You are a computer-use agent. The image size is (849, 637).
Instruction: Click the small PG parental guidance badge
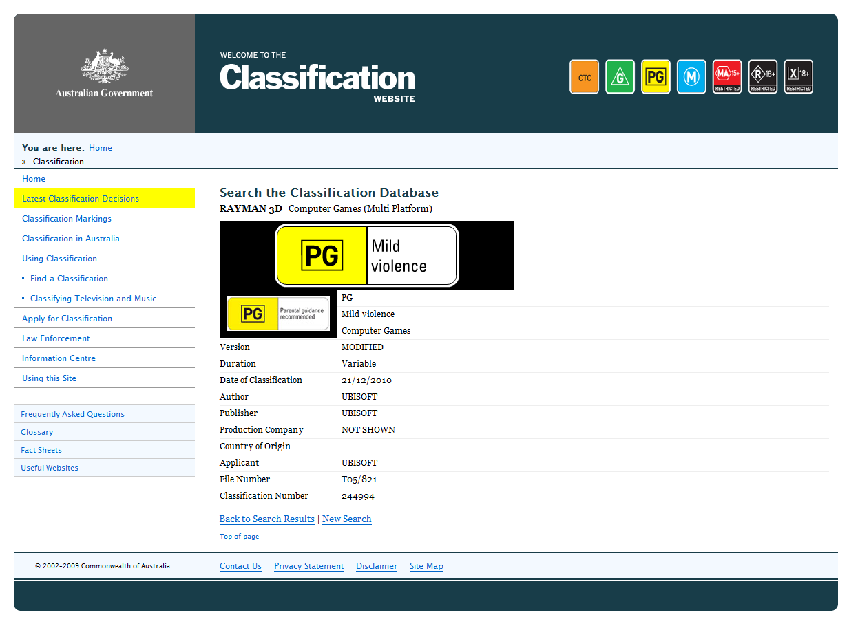click(x=278, y=314)
